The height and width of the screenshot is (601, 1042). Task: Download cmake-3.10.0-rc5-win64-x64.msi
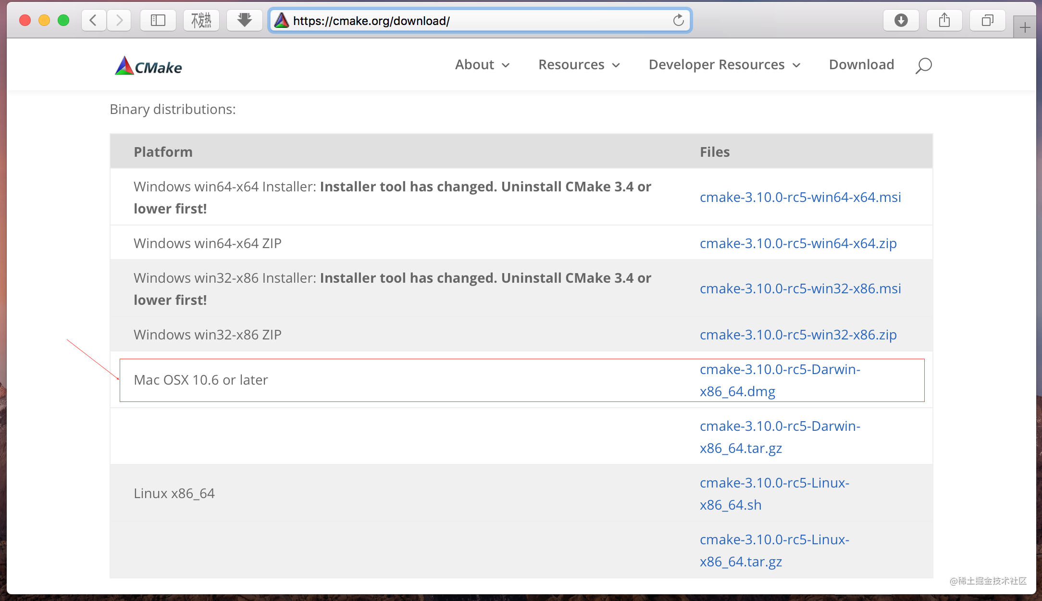pyautogui.click(x=800, y=197)
